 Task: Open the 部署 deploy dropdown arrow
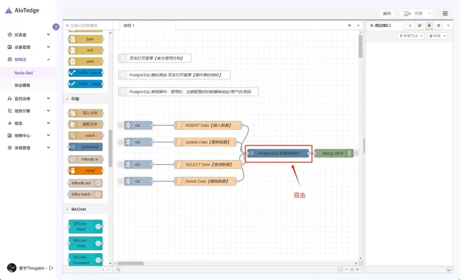click(429, 14)
